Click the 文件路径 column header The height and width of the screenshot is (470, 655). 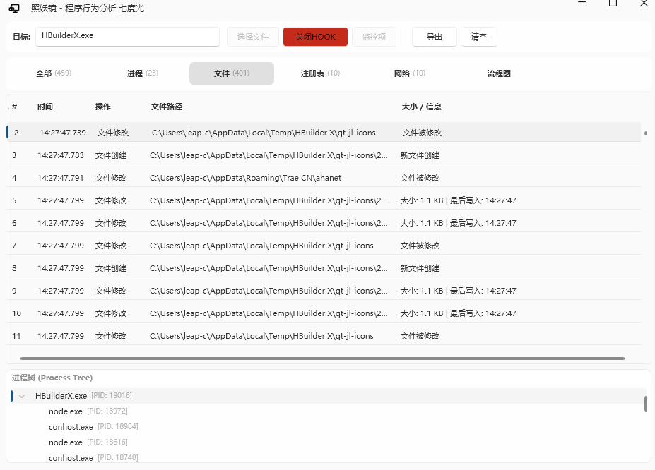tap(167, 107)
